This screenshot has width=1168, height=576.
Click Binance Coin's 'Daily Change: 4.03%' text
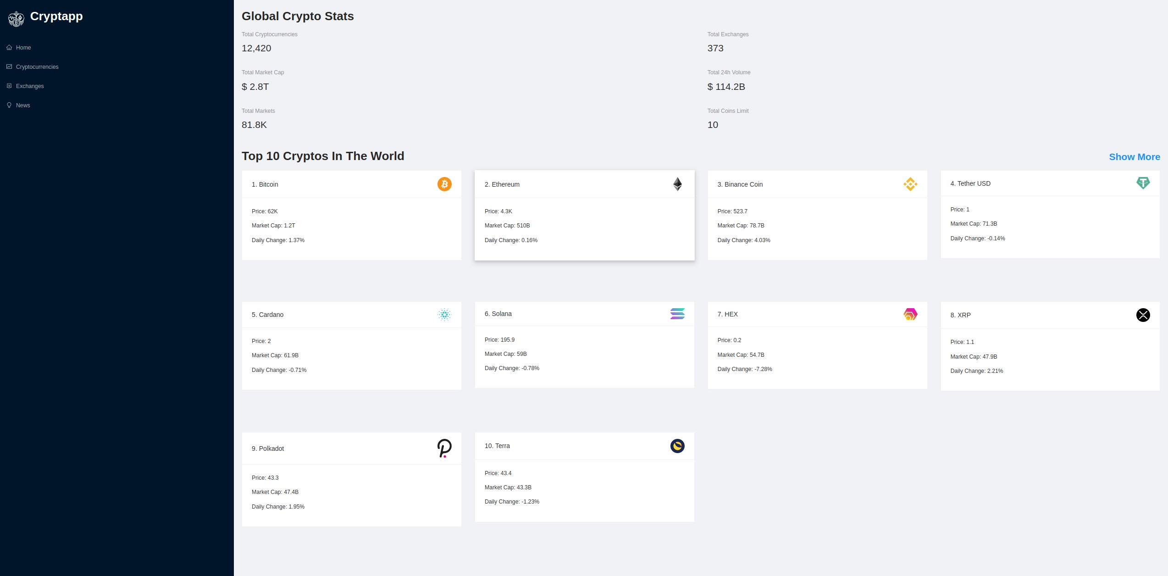pos(744,240)
